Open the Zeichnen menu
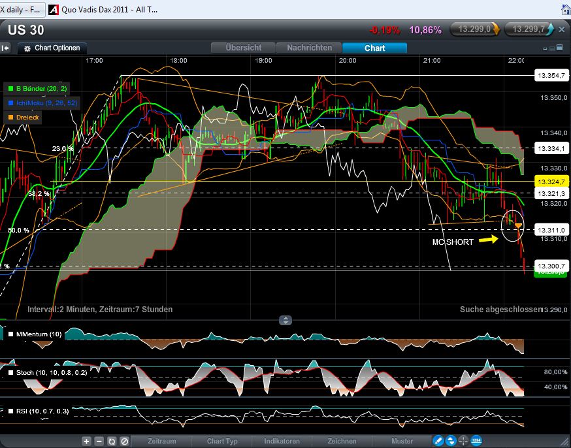The height and width of the screenshot is (448, 571). (342, 441)
